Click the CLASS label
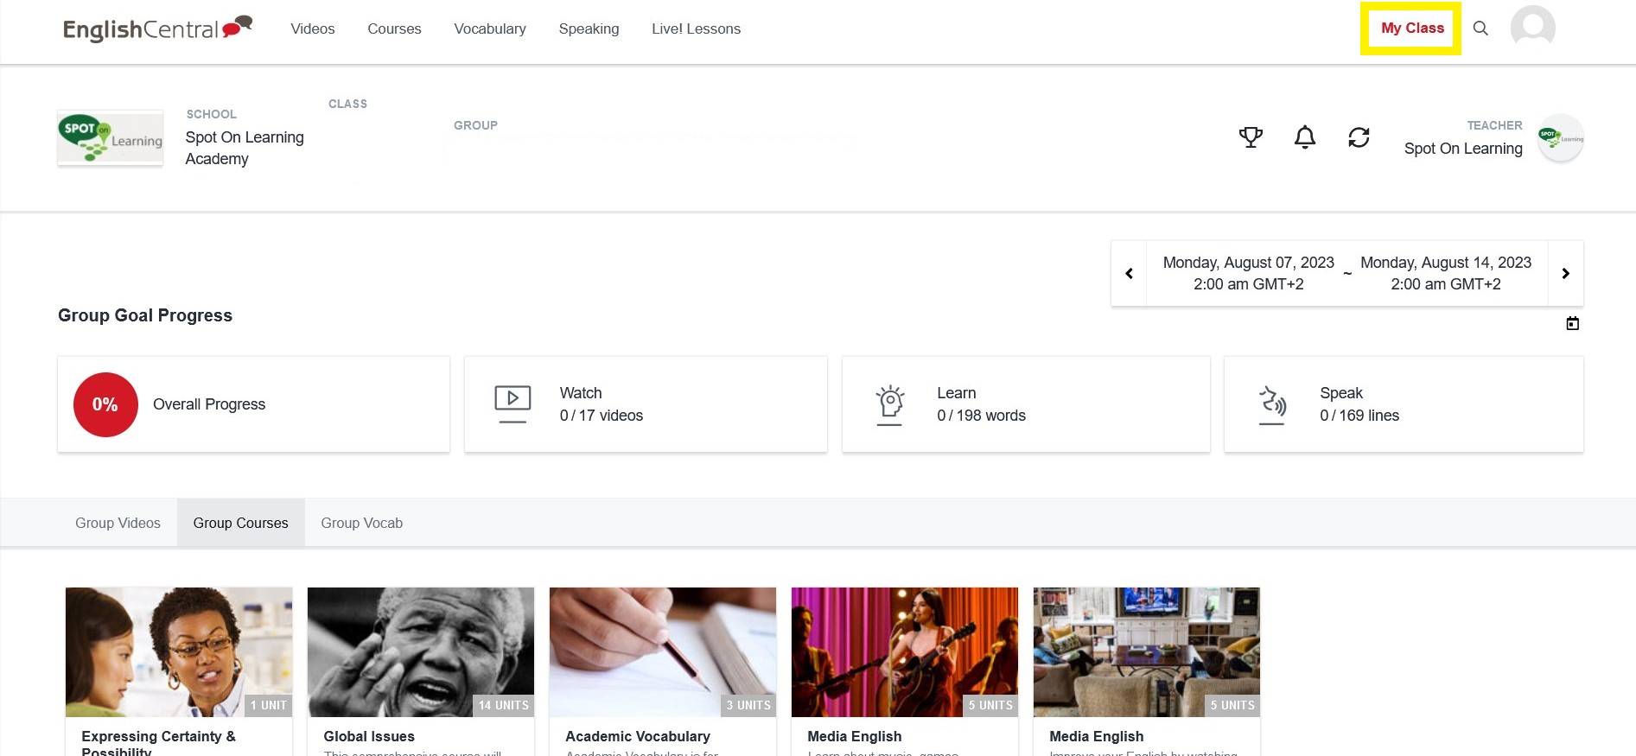Screen dimensions: 1636x756 pyautogui.click(x=347, y=104)
